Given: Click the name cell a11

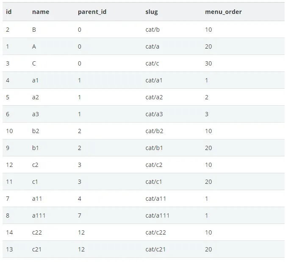Looking at the screenshot, I should (x=37, y=199).
